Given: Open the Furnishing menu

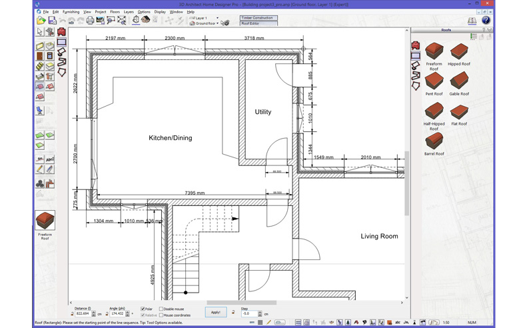Looking at the screenshot, I should 71,12.
